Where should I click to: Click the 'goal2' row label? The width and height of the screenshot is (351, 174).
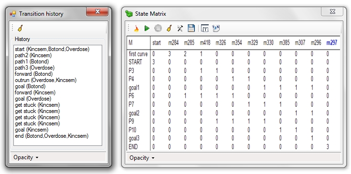134,113
